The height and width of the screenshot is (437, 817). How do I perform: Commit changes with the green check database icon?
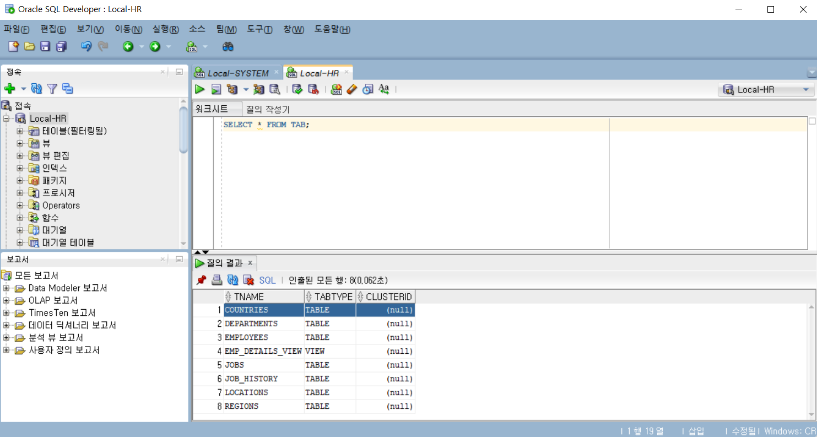[x=297, y=89]
